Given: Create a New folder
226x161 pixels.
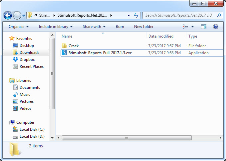Looking at the screenshot, I should pyautogui.click(x=144, y=27).
